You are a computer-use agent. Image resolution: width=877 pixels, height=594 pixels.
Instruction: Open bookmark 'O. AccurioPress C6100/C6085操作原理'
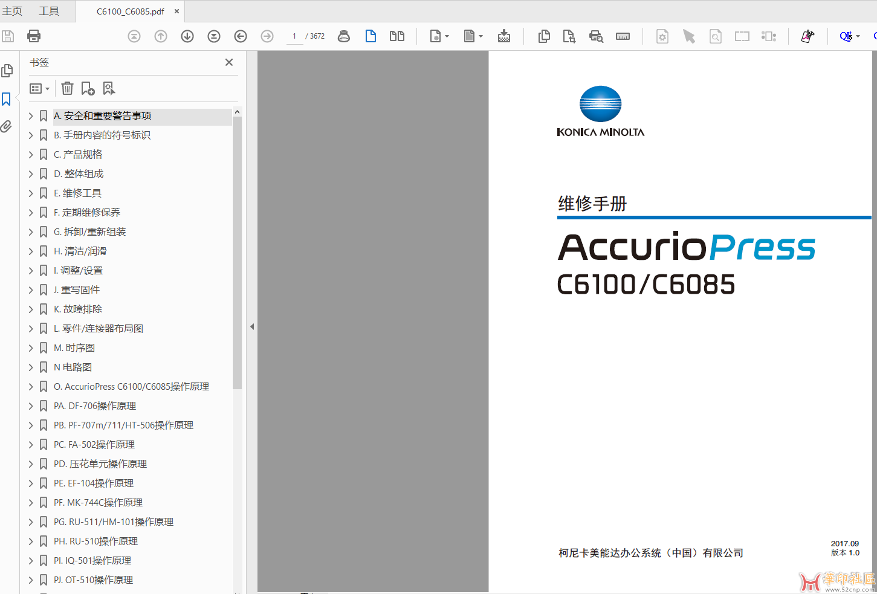[x=131, y=387]
